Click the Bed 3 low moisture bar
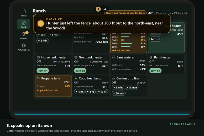This screenshot has height=136, width=204. pos(128,40)
